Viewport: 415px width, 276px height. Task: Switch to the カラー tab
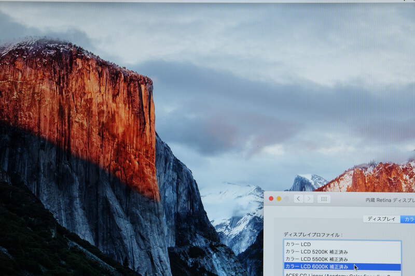click(408, 219)
